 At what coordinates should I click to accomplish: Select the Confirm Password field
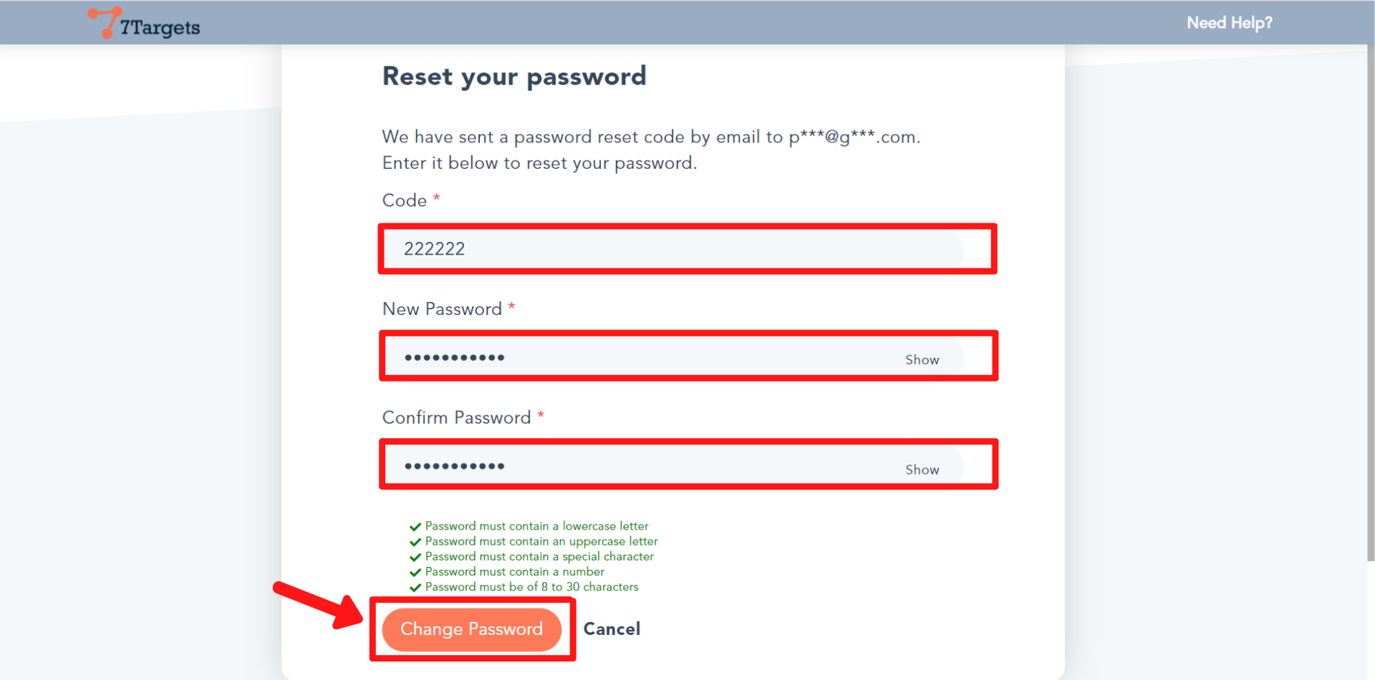645,466
